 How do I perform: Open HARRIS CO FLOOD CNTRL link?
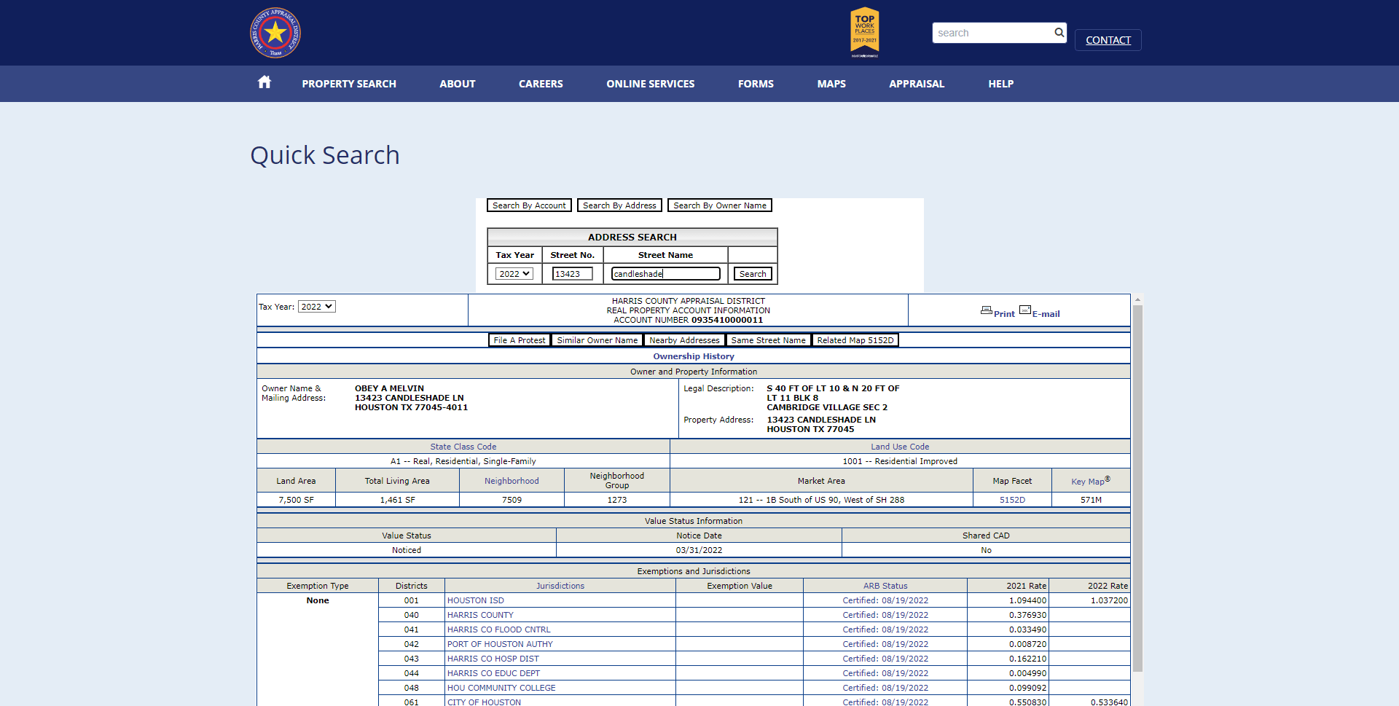pos(499,629)
